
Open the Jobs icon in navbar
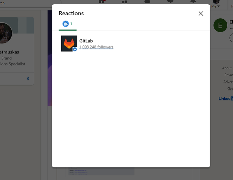click(x=147, y=1)
